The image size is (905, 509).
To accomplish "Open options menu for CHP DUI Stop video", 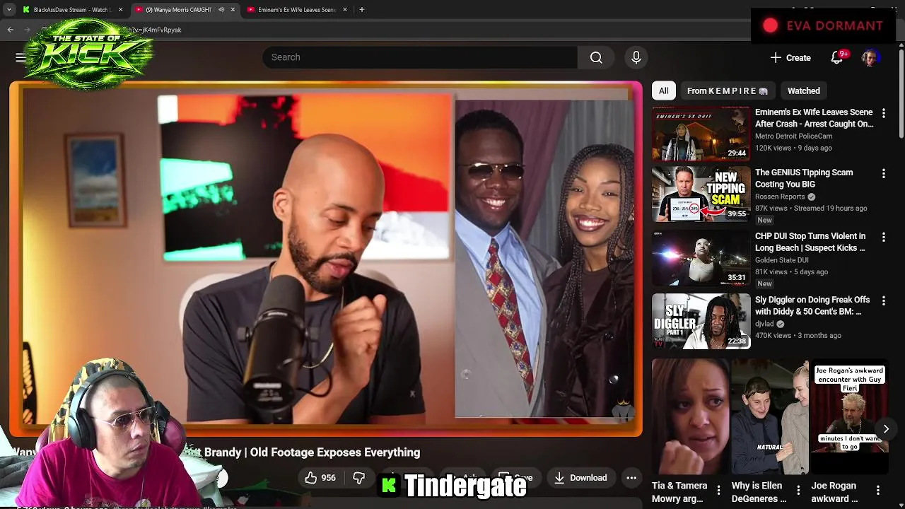I will pyautogui.click(x=883, y=237).
